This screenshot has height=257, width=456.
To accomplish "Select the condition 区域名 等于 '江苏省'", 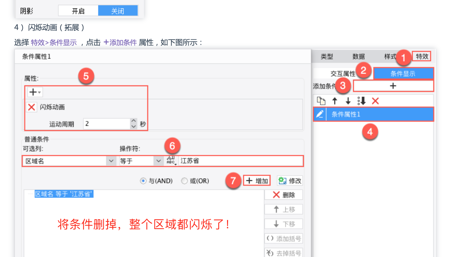I will (x=64, y=194).
